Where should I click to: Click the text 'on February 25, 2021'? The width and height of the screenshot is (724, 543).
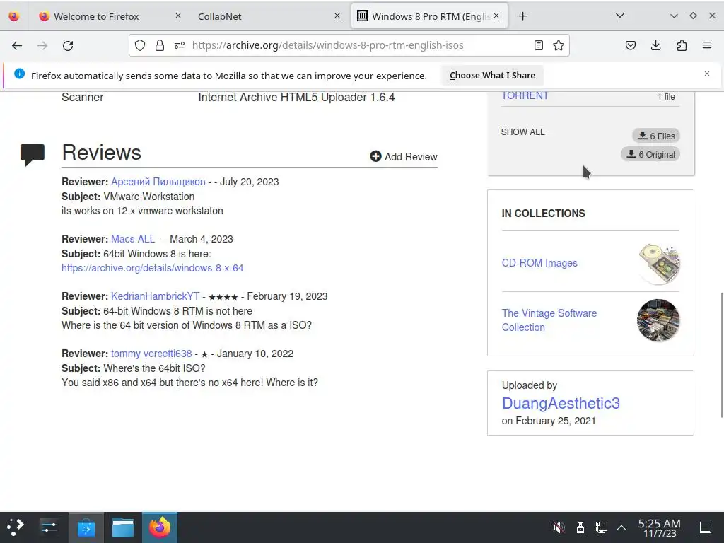tap(549, 421)
